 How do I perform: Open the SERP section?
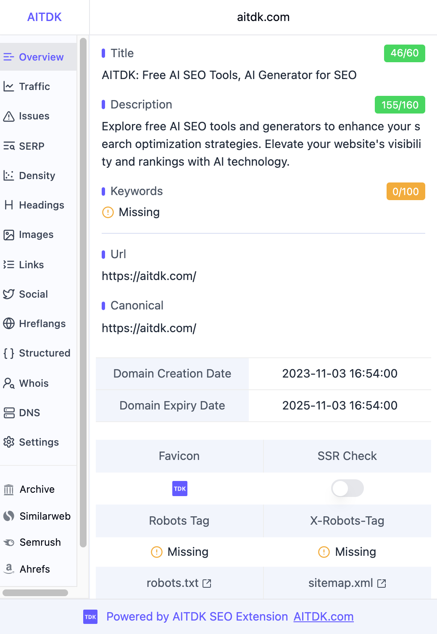32,146
